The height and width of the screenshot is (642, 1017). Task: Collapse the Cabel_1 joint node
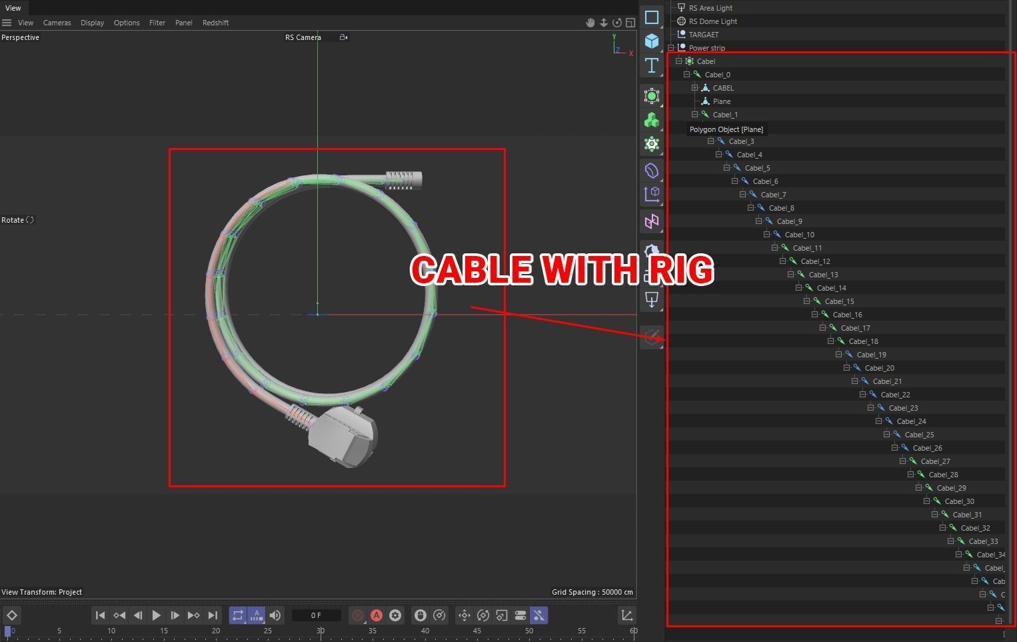[x=695, y=115]
